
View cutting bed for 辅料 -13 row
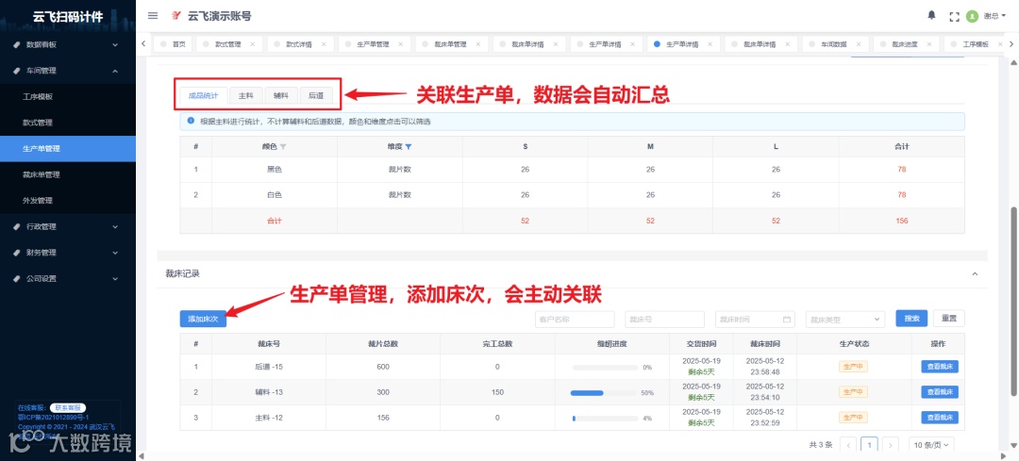click(x=939, y=392)
